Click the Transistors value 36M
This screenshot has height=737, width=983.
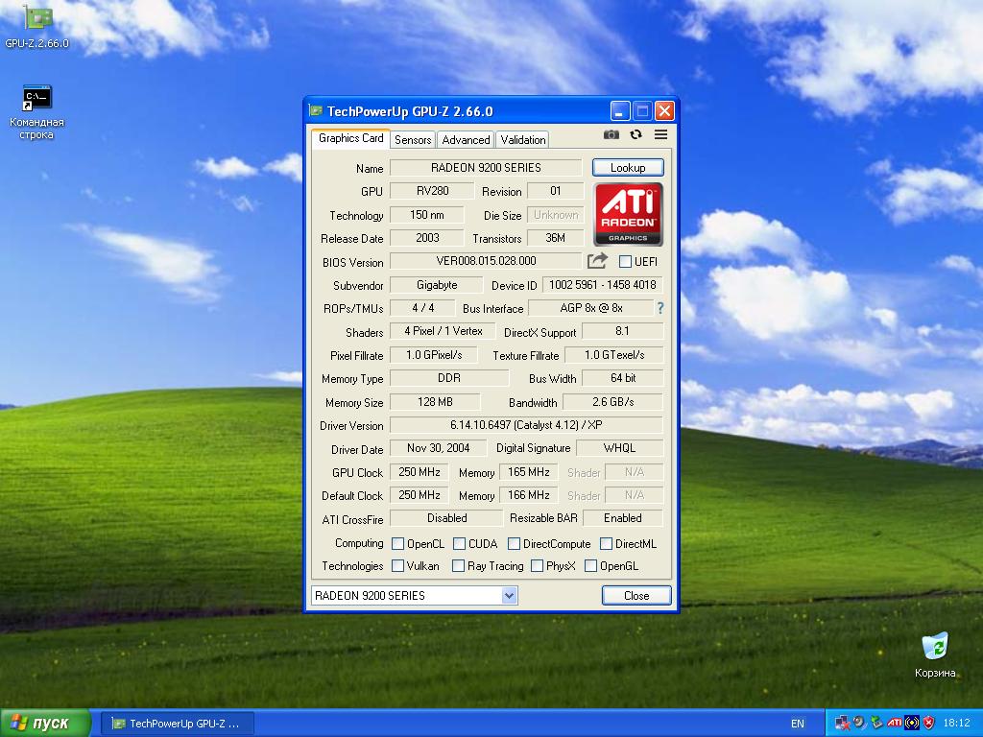tap(556, 238)
